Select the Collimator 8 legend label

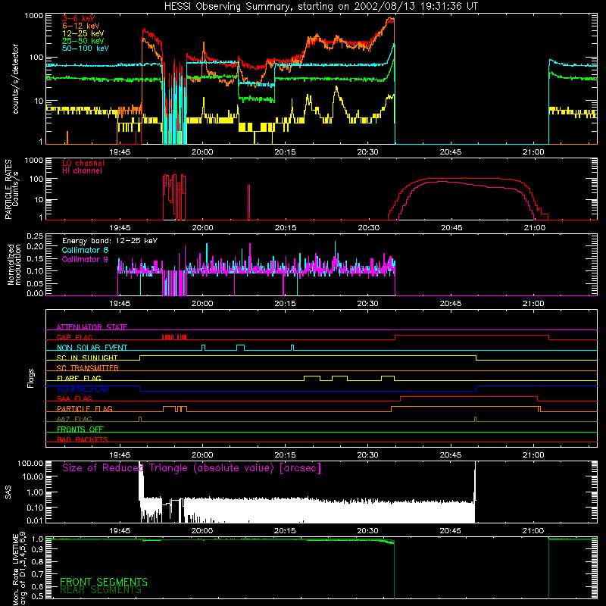click(x=85, y=250)
